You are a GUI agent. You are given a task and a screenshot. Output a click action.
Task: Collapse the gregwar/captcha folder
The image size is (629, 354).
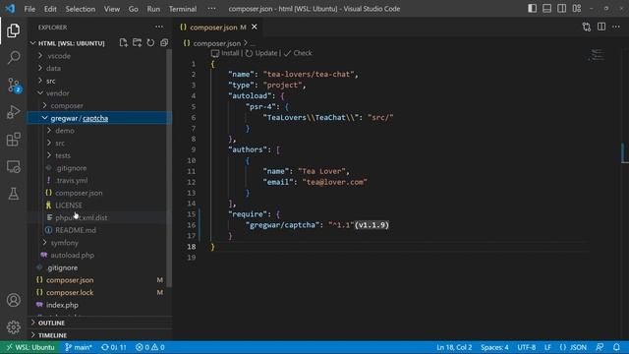click(x=99, y=118)
